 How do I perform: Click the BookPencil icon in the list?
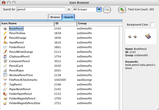[x=5, y=29]
